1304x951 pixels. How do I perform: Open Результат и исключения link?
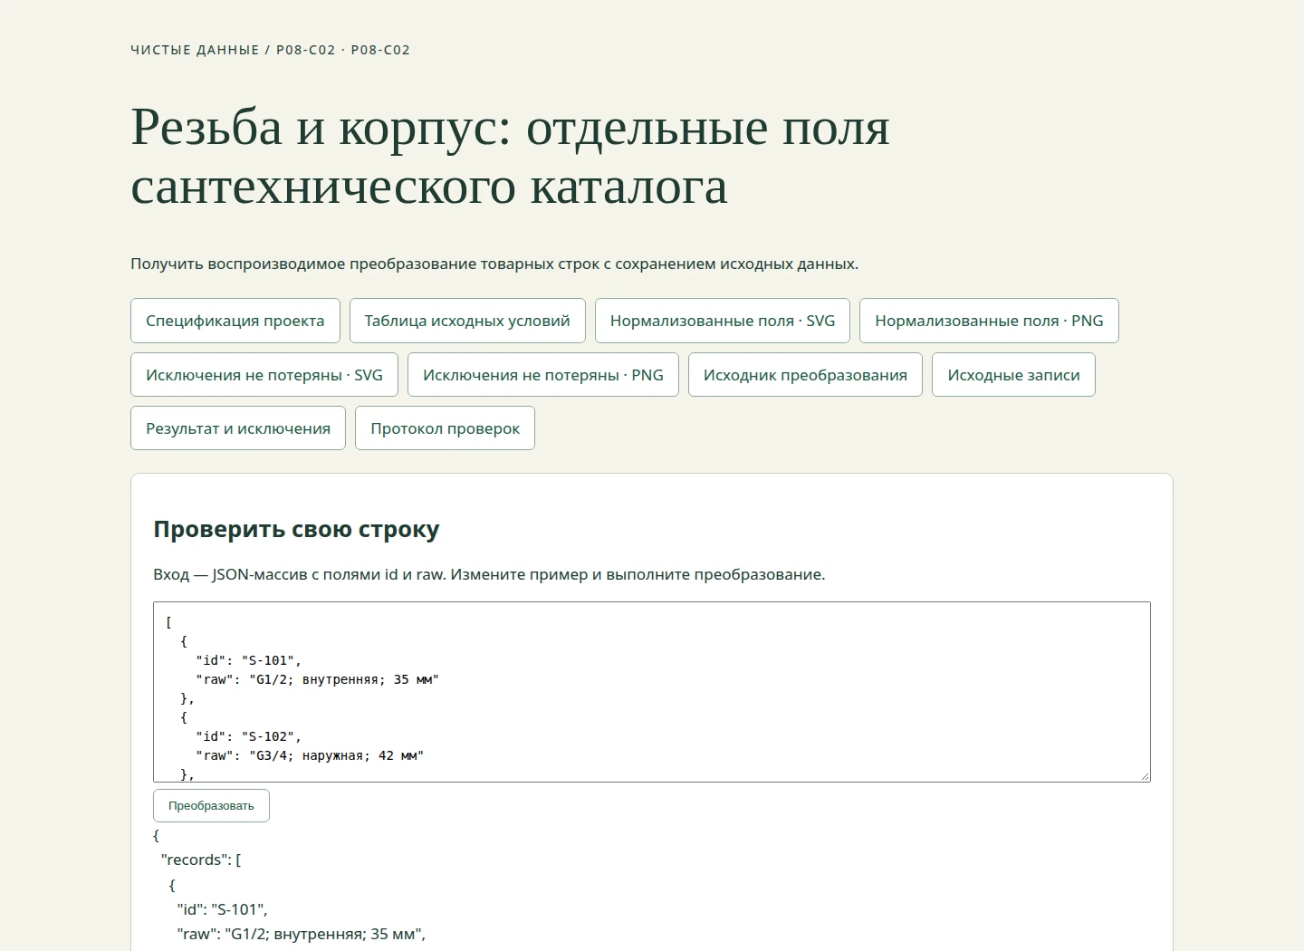click(238, 428)
